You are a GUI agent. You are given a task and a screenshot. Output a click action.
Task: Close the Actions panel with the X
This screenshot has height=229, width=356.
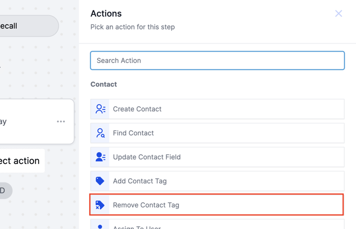(x=338, y=13)
